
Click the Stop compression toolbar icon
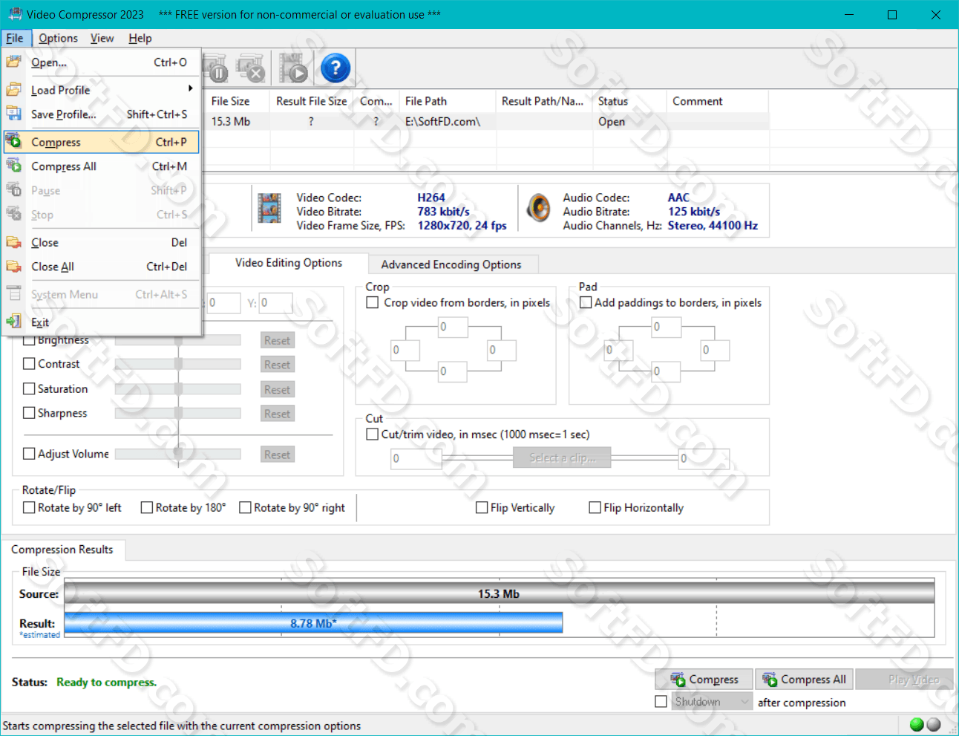click(x=250, y=68)
